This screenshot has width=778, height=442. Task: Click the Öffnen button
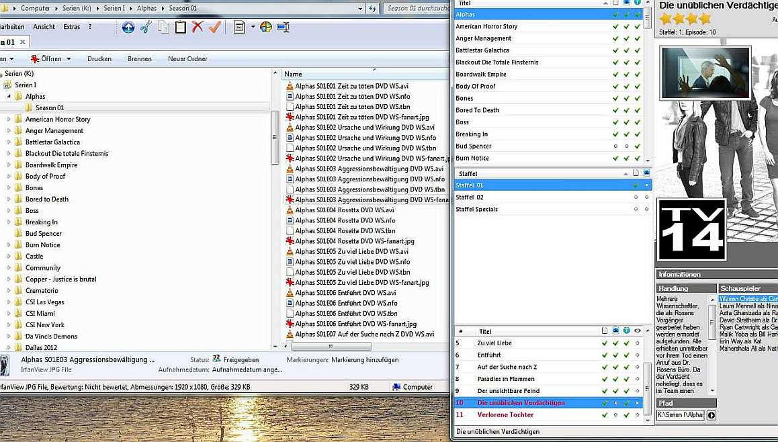click(x=46, y=58)
